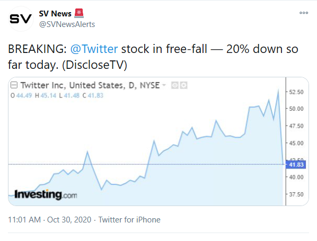
Task: Click the red siren emoji beside SV News
Action: [x=79, y=13]
